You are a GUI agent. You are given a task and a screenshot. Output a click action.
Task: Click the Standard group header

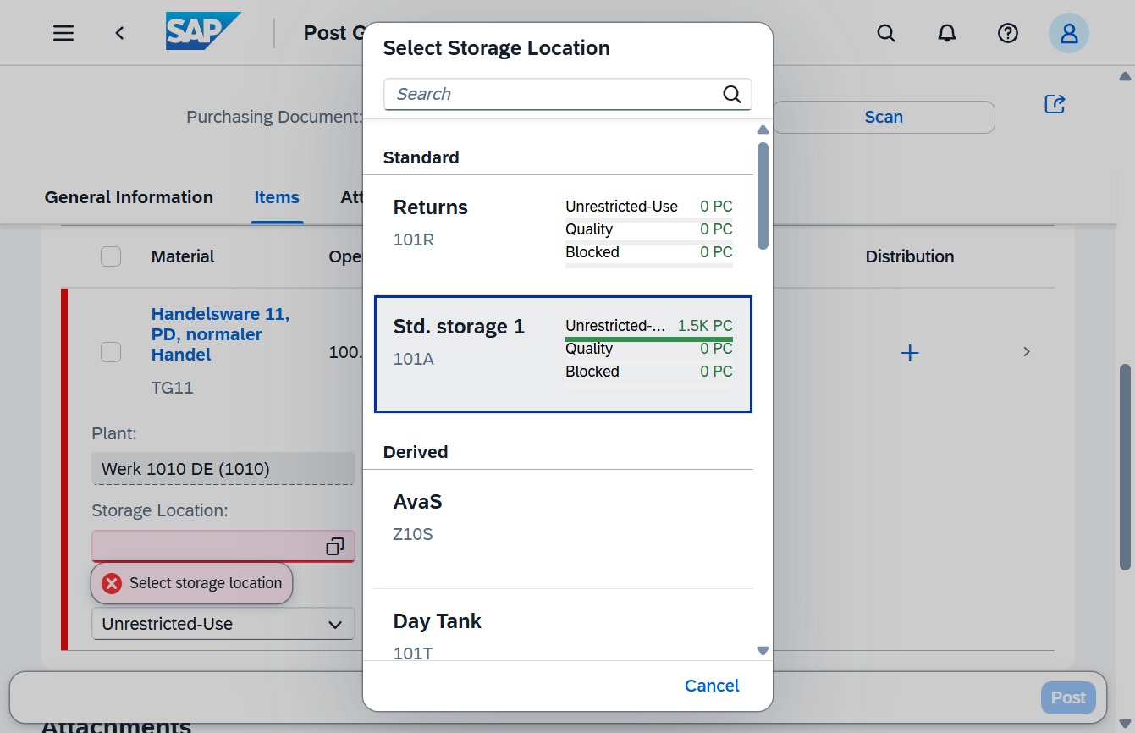[x=421, y=157]
